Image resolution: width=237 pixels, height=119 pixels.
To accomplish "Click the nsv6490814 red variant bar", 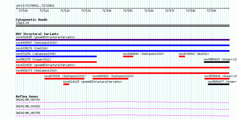I will click(111, 79).
